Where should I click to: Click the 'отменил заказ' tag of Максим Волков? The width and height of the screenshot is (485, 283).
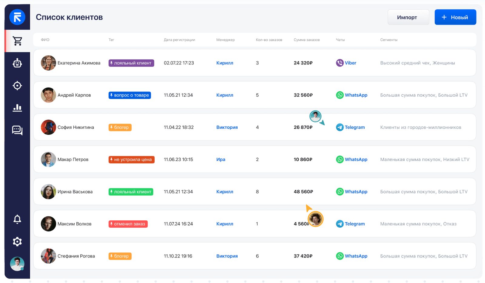coord(128,224)
